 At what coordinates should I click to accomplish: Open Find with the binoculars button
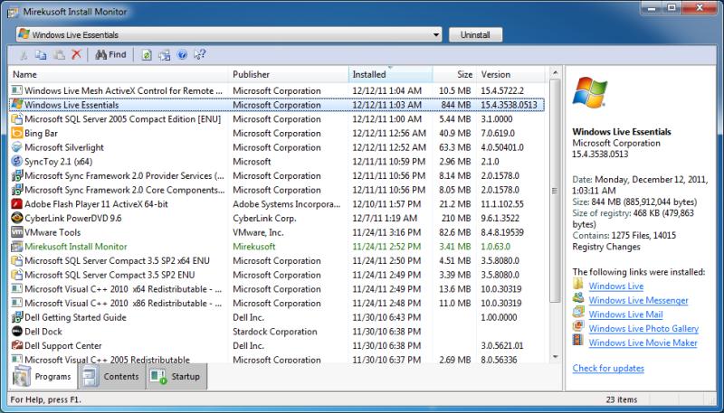(x=110, y=55)
